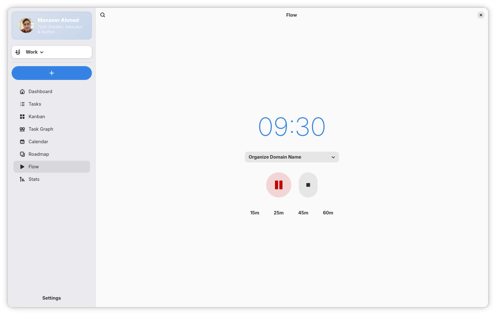Switch to the Roadmap page
Image resolution: width=496 pixels, height=315 pixels.
52,154
